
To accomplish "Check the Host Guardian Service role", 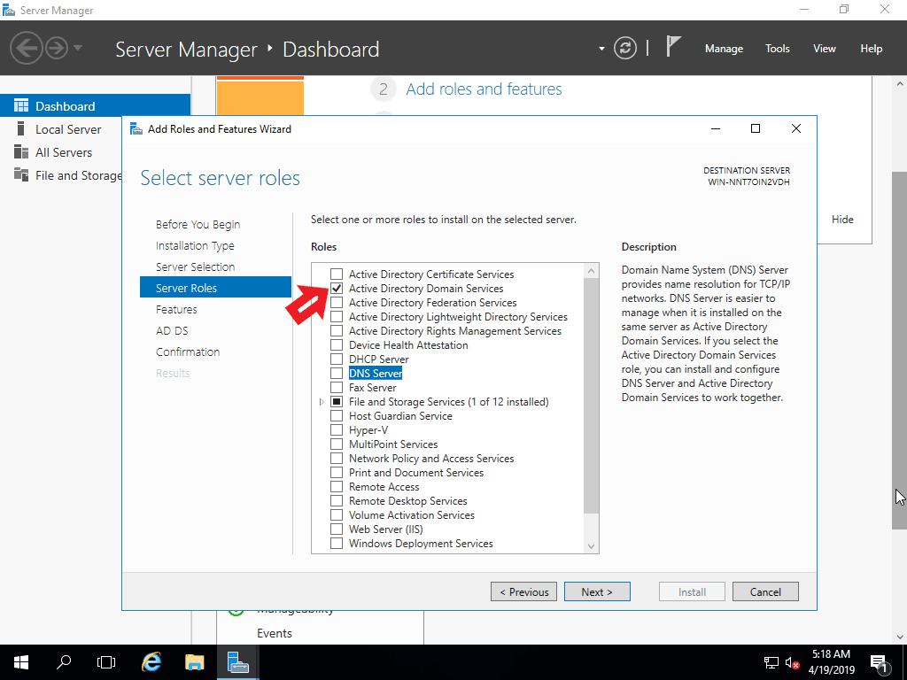I will click(337, 416).
